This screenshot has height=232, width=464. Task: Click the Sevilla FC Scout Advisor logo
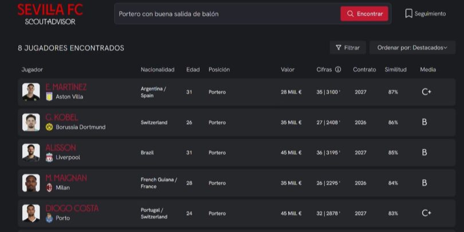(50, 14)
